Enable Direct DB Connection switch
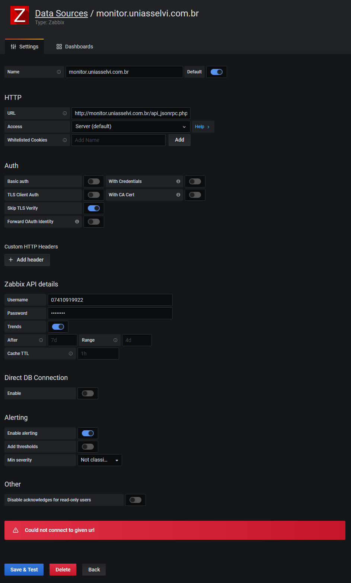Viewport: 351px width, 583px height. point(88,393)
